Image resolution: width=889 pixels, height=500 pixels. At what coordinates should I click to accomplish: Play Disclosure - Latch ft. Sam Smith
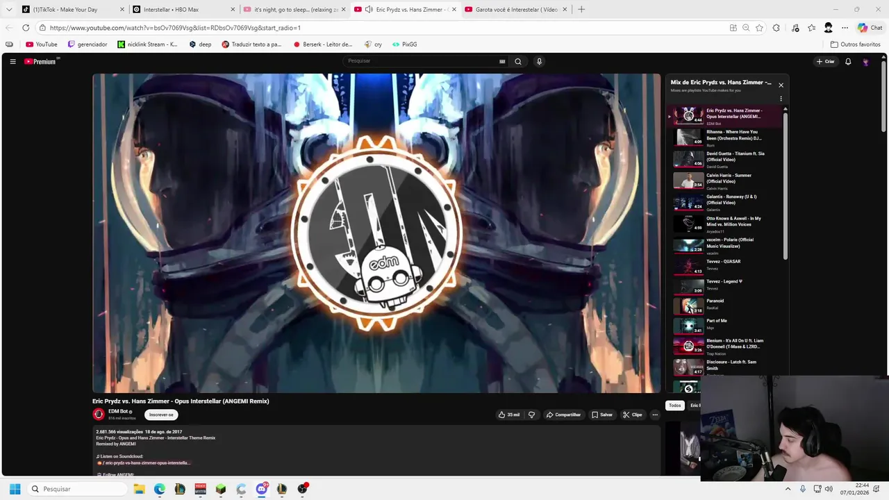click(726, 367)
